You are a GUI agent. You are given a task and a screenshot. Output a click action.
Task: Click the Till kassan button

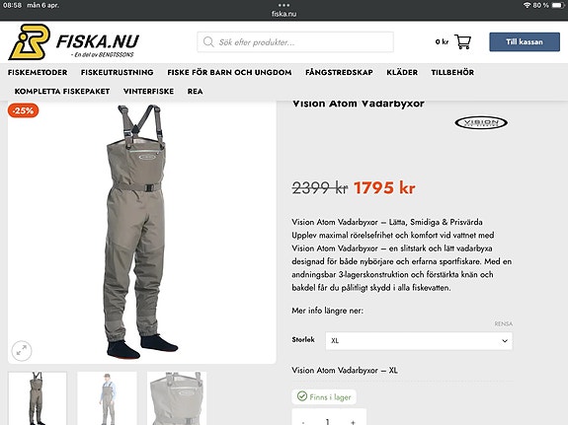(525, 42)
